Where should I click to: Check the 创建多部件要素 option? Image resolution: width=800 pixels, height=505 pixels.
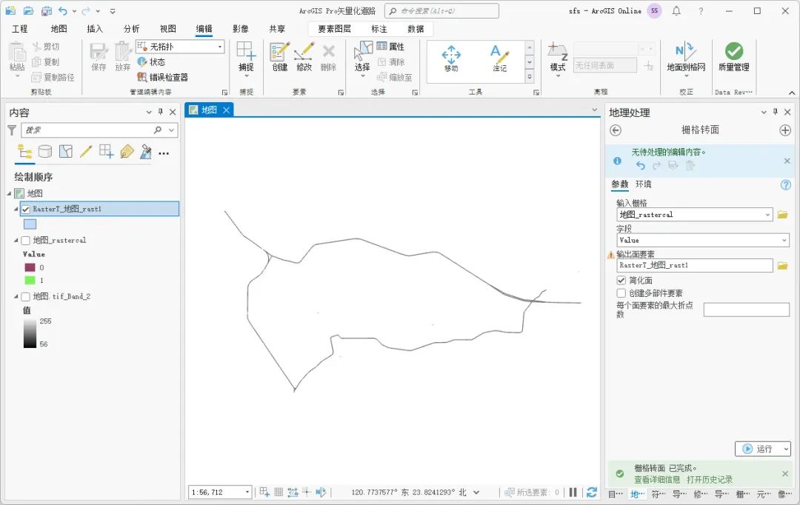[x=621, y=292]
